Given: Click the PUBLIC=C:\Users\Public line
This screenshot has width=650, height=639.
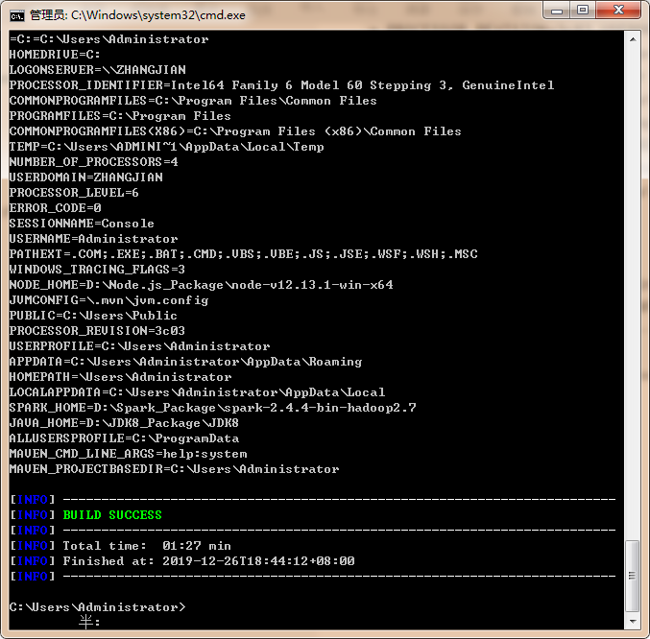Looking at the screenshot, I should click(93, 315).
